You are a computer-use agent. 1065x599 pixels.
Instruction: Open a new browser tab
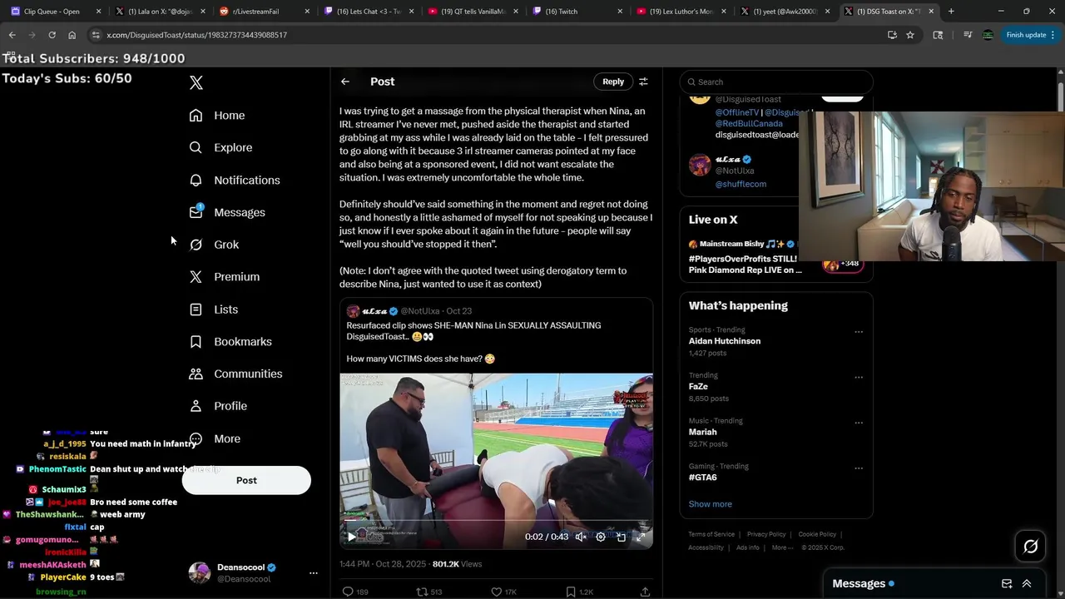951,12
